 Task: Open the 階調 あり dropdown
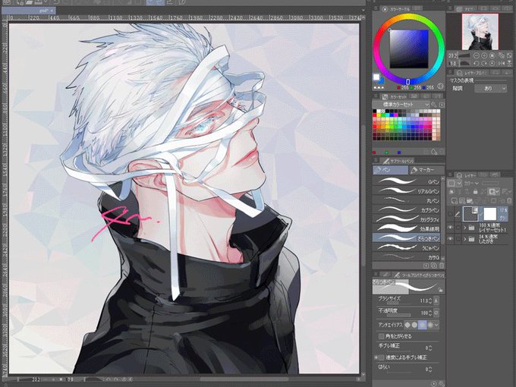click(x=491, y=88)
